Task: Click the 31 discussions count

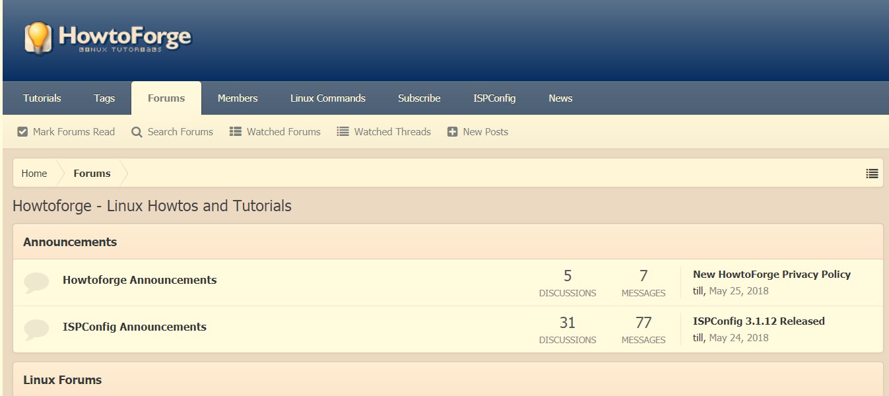Action: [568, 323]
